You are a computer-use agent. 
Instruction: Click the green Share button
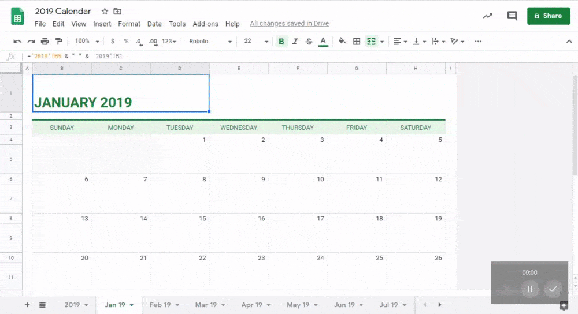[x=548, y=16]
